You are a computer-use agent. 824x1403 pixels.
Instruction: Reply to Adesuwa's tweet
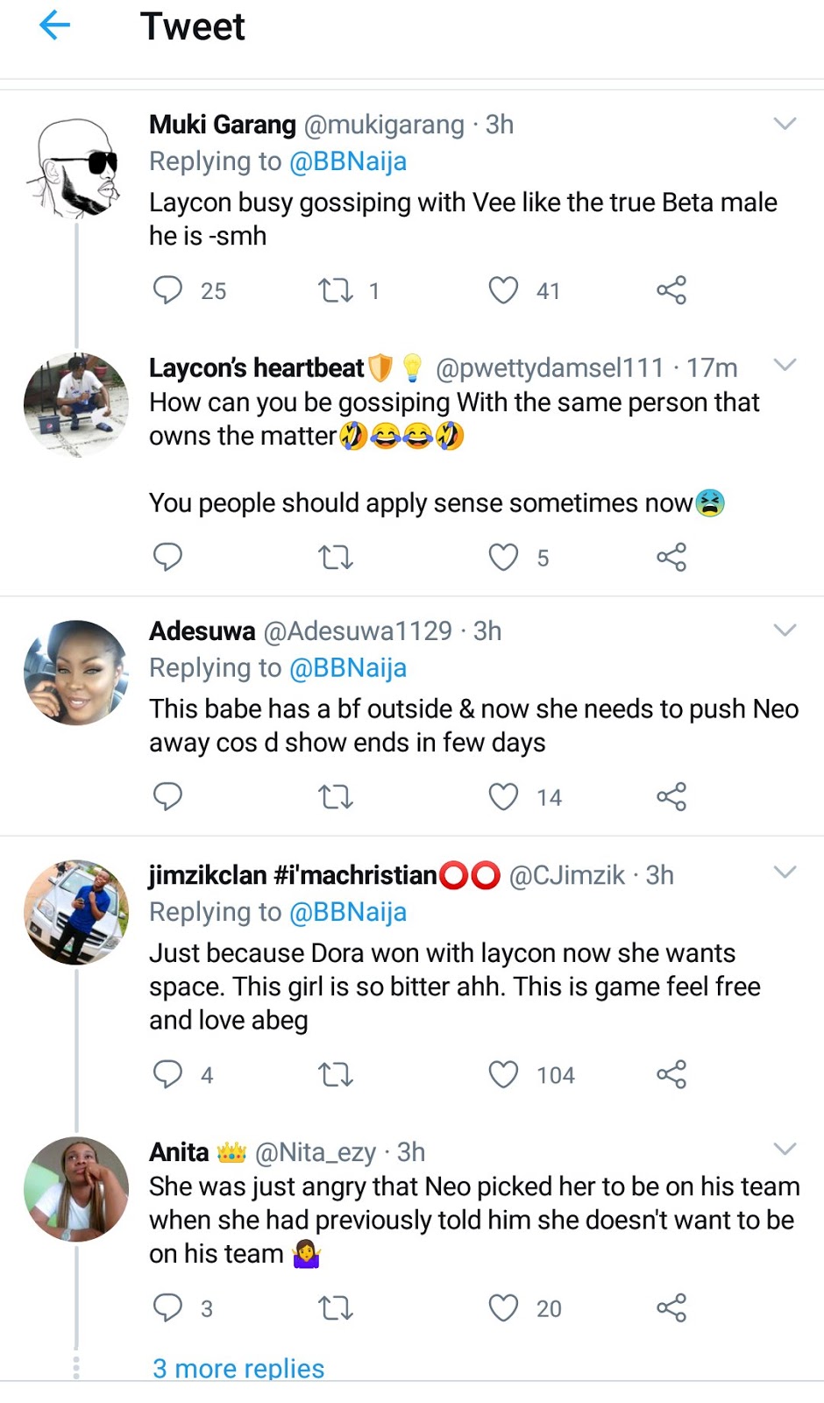(x=167, y=797)
